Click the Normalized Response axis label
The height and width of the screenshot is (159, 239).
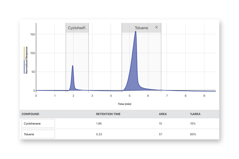coord(27,60)
